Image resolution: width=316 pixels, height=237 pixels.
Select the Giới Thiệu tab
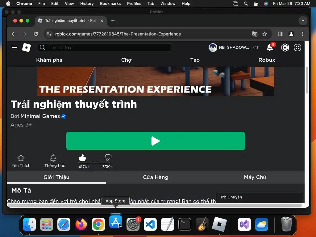[56, 177]
